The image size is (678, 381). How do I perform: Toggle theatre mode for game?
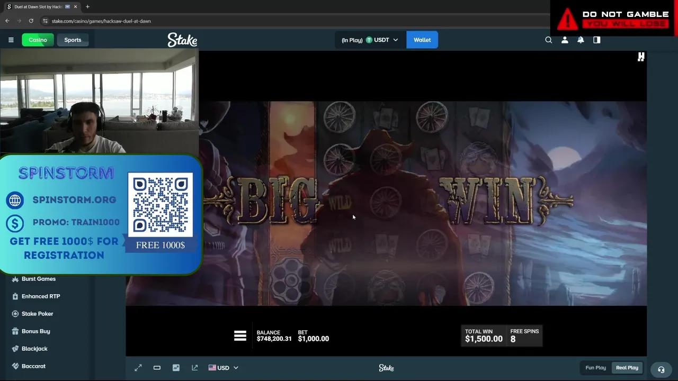point(157,368)
